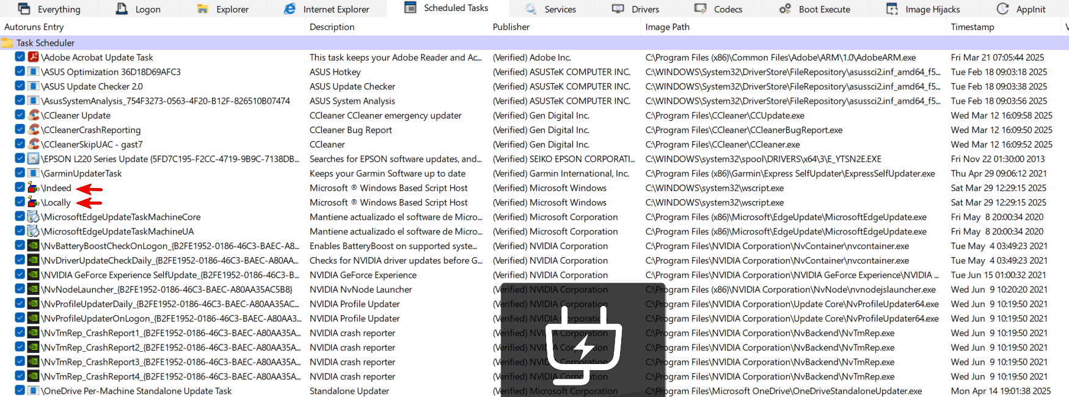Image resolution: width=1069 pixels, height=397 pixels.
Task: Sort by the Timestamp column header
Action: tap(1004, 27)
